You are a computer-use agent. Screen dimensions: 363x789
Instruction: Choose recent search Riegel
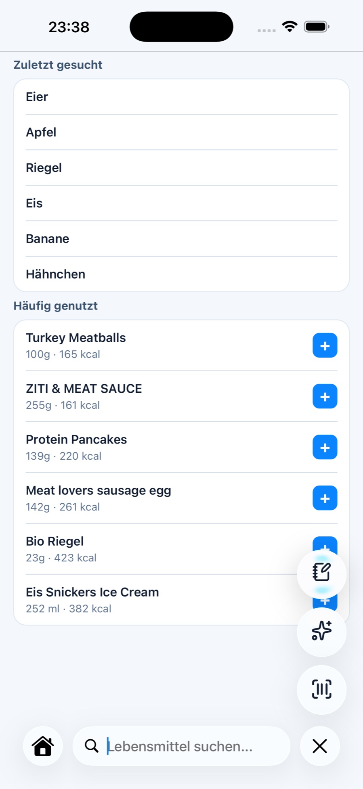coord(181,168)
